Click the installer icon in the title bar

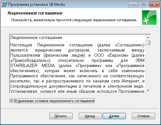click(x=4, y=5)
